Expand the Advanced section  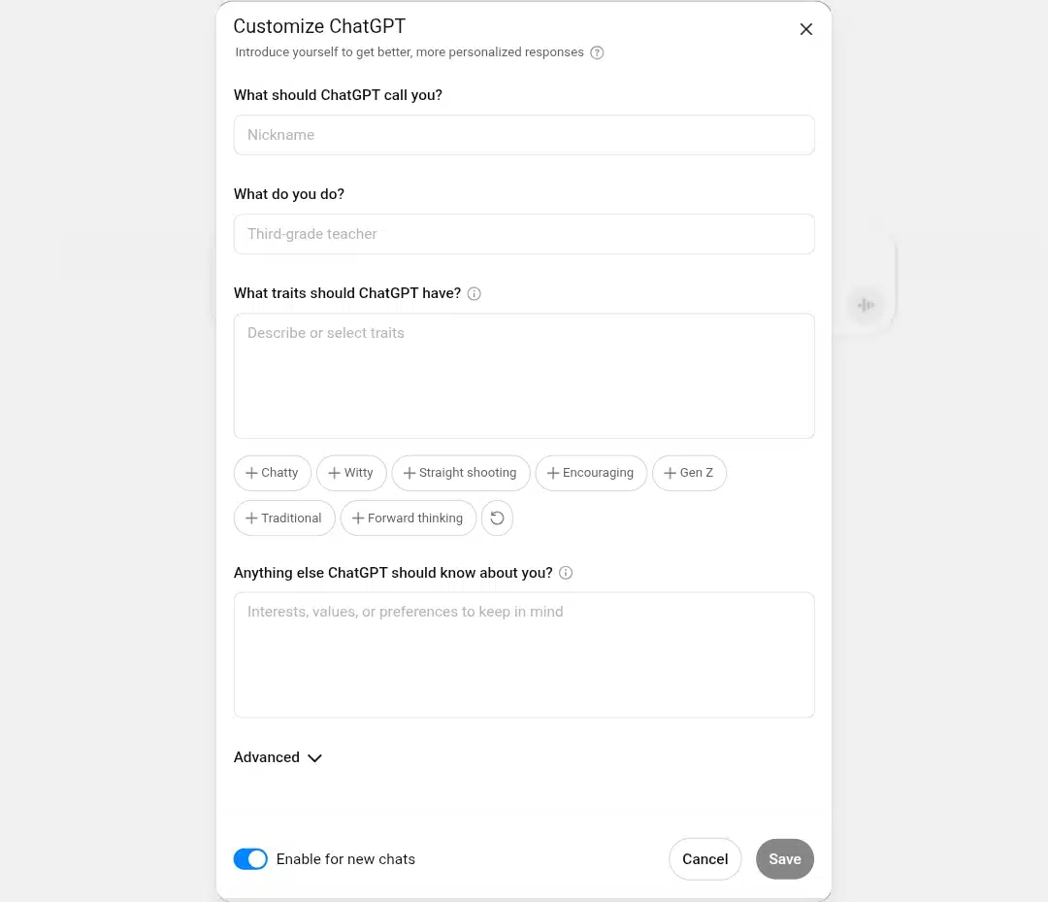coord(278,757)
